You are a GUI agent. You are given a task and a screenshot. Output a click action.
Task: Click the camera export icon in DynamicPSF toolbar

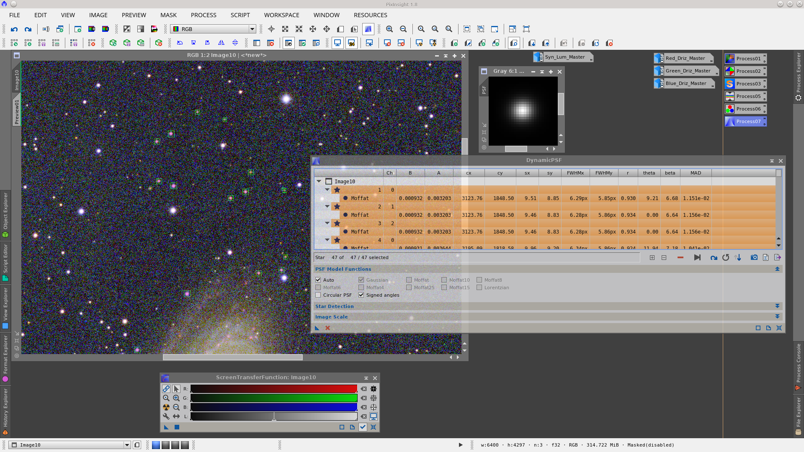pos(755,257)
